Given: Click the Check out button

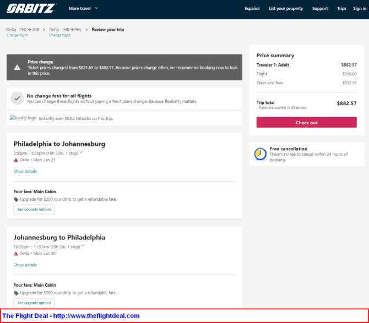Looking at the screenshot, I should (306, 123).
